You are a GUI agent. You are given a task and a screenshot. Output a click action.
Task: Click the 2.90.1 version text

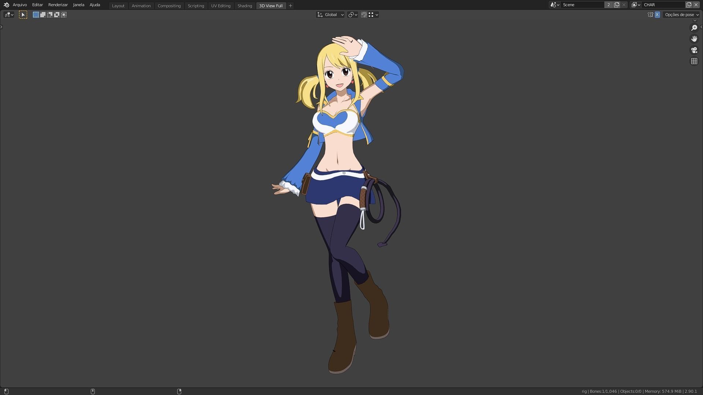point(691,391)
